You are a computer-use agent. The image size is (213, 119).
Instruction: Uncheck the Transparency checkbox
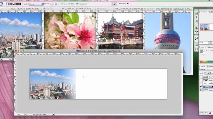77,4
